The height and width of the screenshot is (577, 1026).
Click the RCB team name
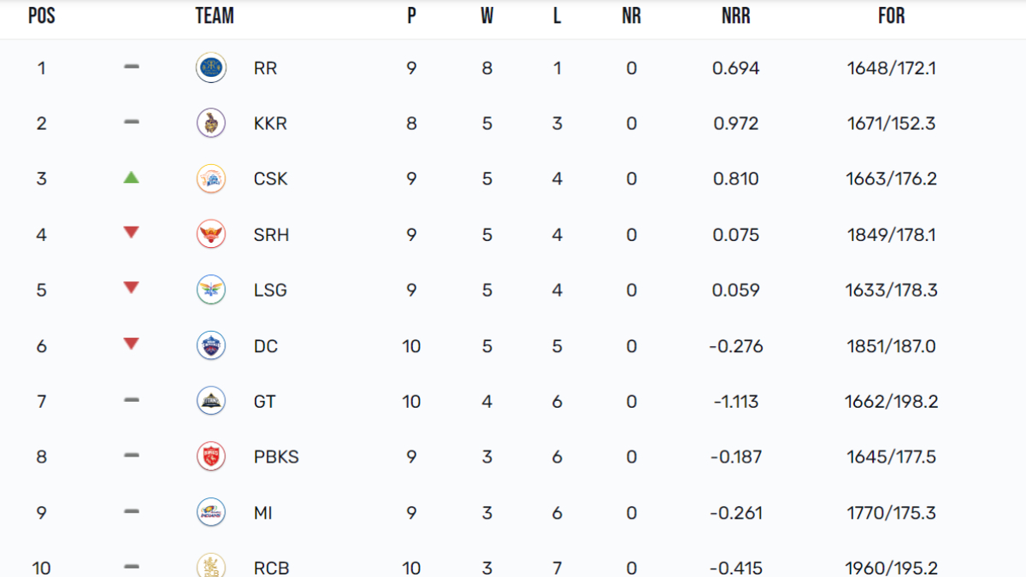click(x=270, y=568)
